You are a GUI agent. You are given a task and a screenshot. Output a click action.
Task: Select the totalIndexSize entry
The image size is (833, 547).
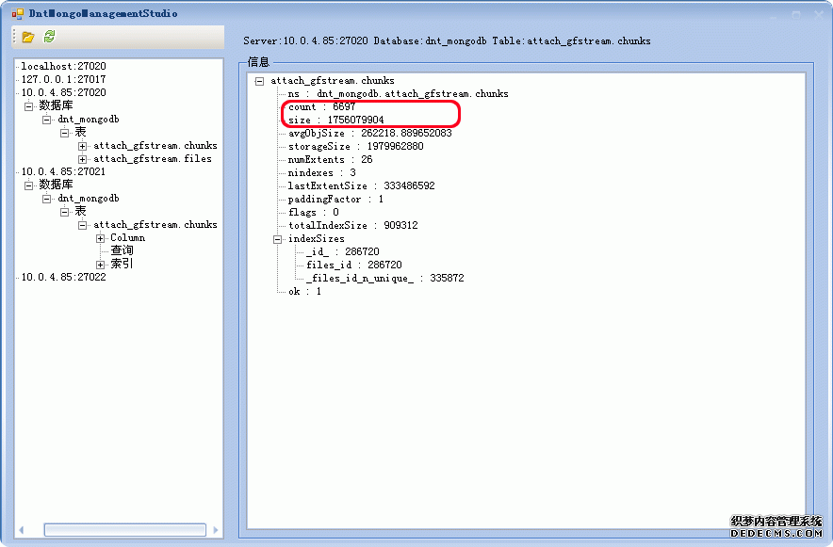pyautogui.click(x=352, y=226)
